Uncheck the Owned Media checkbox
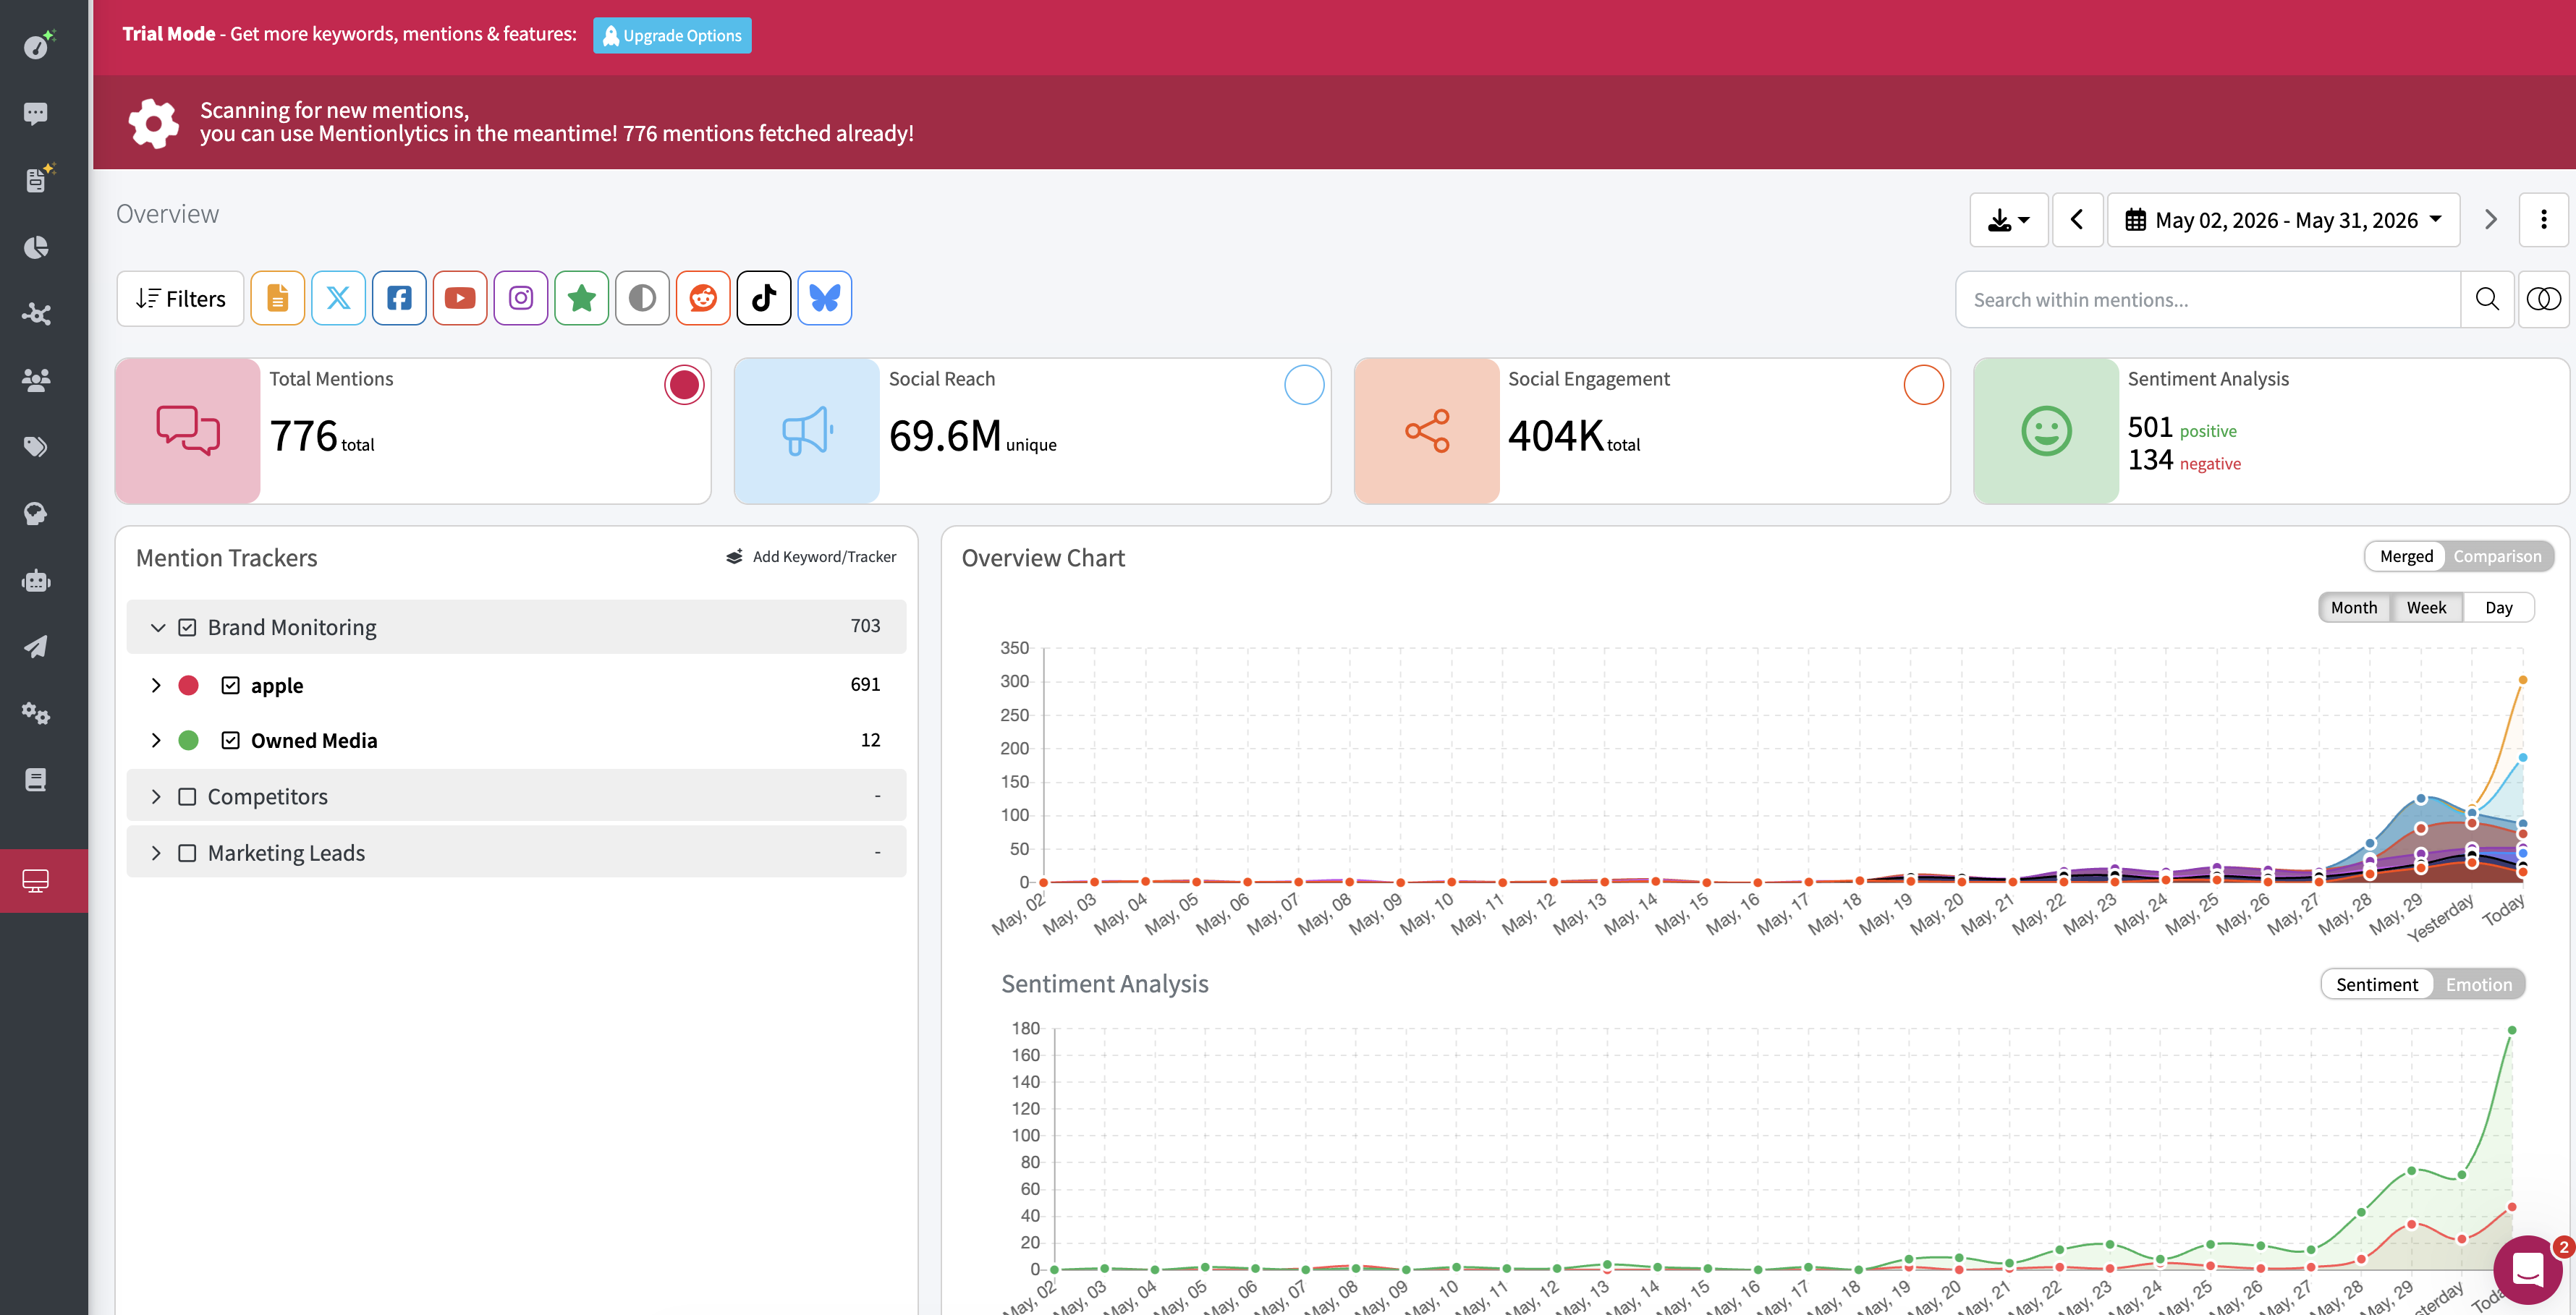This screenshot has height=1315, width=2576. (230, 740)
